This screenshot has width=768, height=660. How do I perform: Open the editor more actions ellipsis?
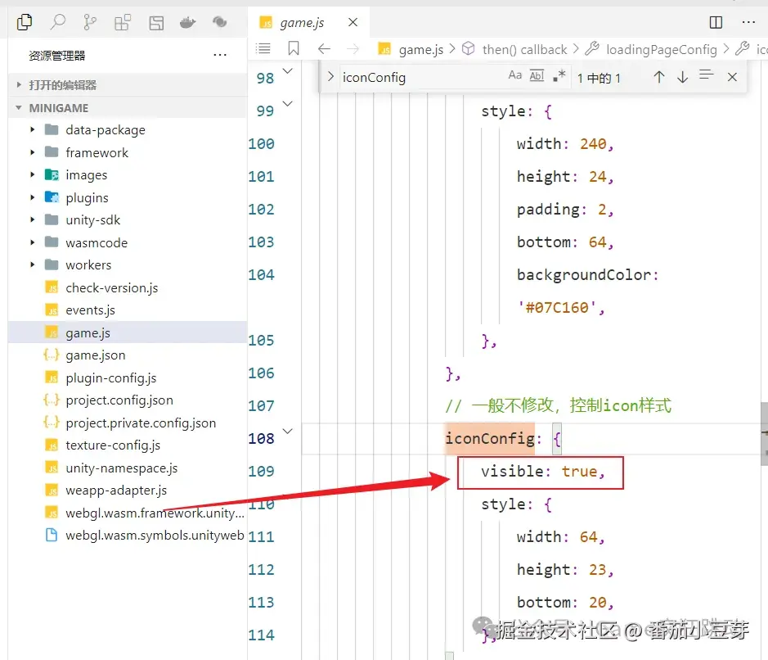click(x=748, y=22)
